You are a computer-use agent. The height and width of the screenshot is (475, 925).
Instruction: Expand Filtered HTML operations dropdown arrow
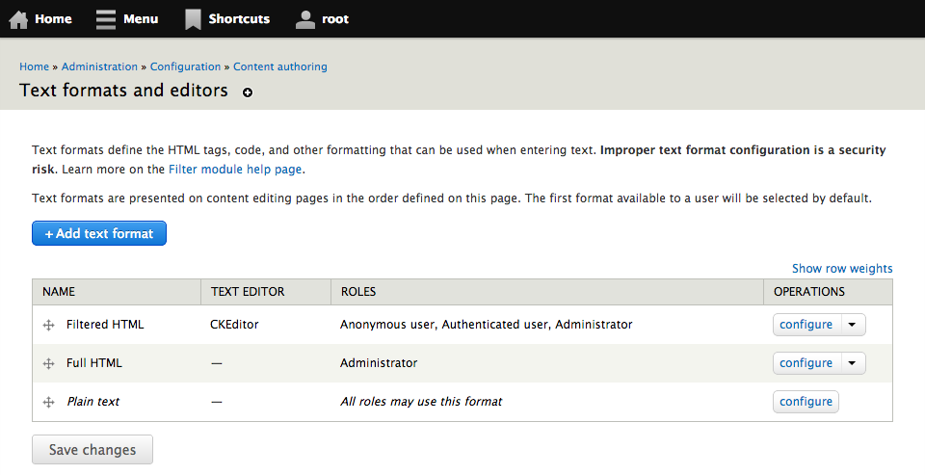coord(853,325)
